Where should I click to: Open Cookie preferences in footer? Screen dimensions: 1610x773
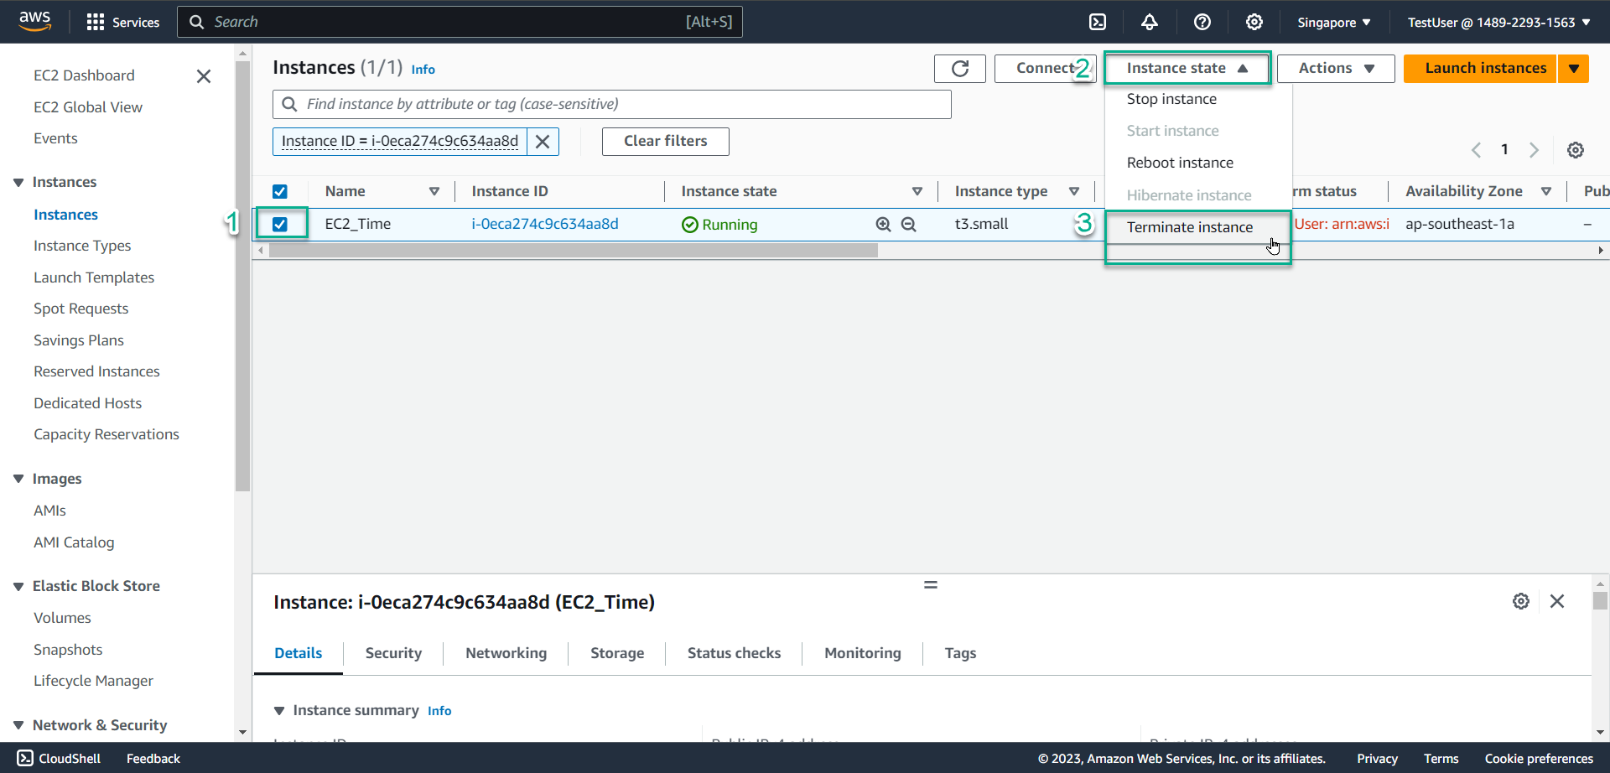pyautogui.click(x=1539, y=759)
